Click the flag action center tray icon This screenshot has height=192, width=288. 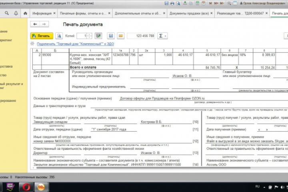(x=276, y=187)
